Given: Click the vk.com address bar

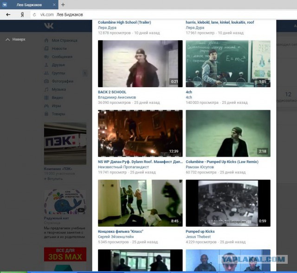Looking at the screenshot, I should pyautogui.click(x=163, y=14).
